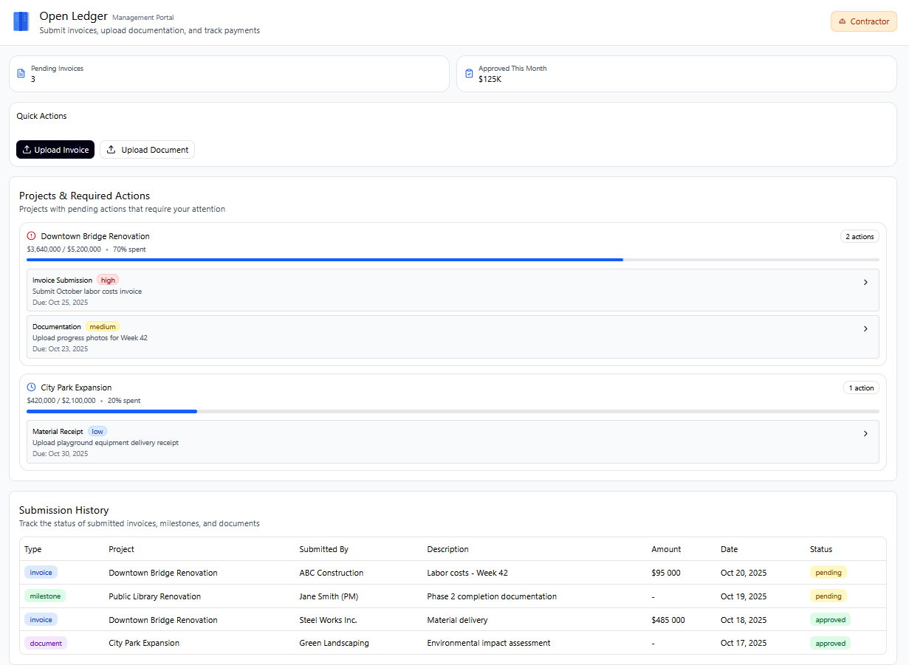Click the upload arrow icon in Upload Invoice
The width and height of the screenshot is (909, 665).
tap(27, 150)
